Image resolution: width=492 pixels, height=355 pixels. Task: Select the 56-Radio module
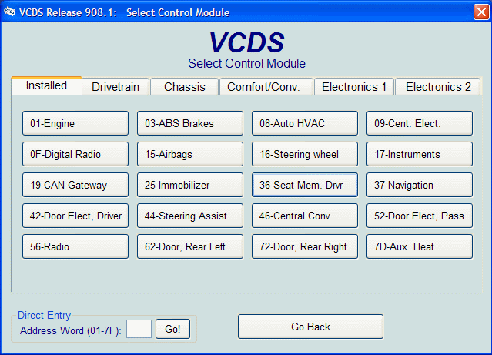[75, 246]
